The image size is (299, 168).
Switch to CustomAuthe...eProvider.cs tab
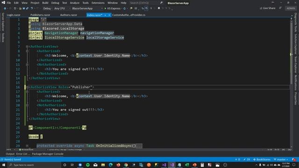(x=129, y=15)
